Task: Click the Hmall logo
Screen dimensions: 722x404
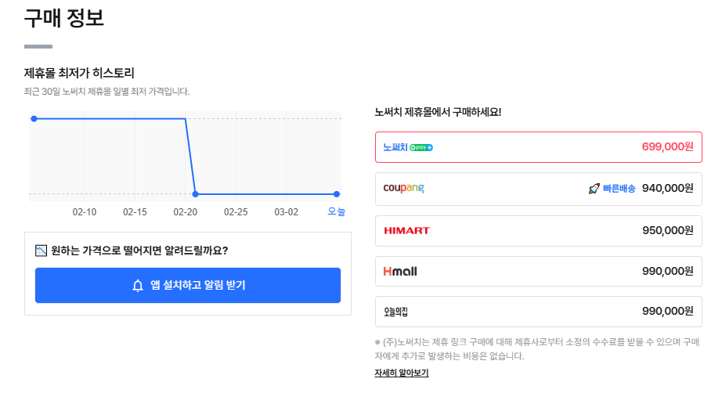Action: tap(400, 272)
